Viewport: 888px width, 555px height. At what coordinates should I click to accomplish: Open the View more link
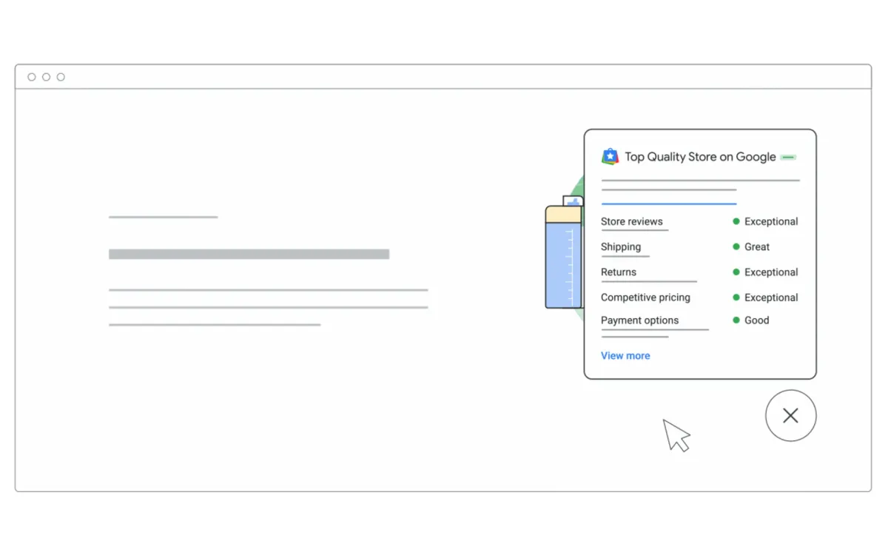(x=625, y=355)
